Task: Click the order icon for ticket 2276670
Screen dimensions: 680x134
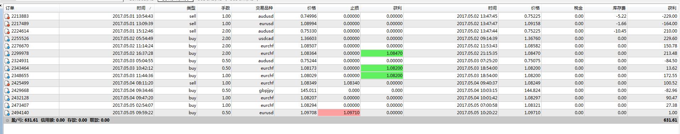Action: (x=7, y=46)
